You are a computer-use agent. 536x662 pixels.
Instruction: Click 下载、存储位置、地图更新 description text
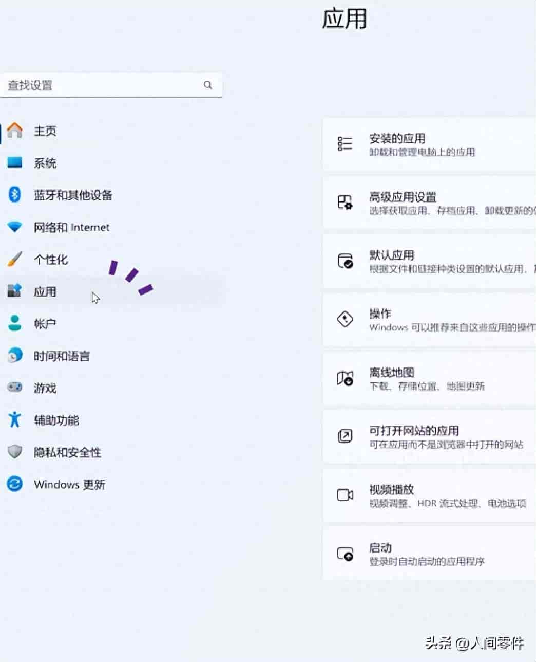[x=427, y=386]
